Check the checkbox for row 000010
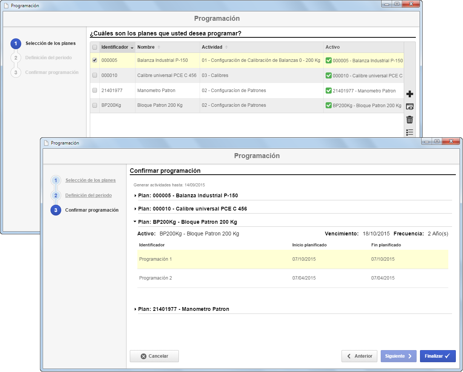Viewport: 463px width, 372px height. click(x=95, y=75)
